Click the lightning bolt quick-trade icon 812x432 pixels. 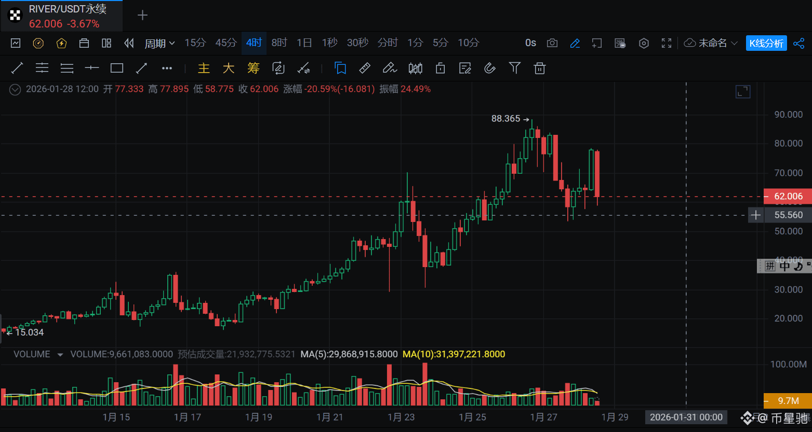click(x=61, y=43)
